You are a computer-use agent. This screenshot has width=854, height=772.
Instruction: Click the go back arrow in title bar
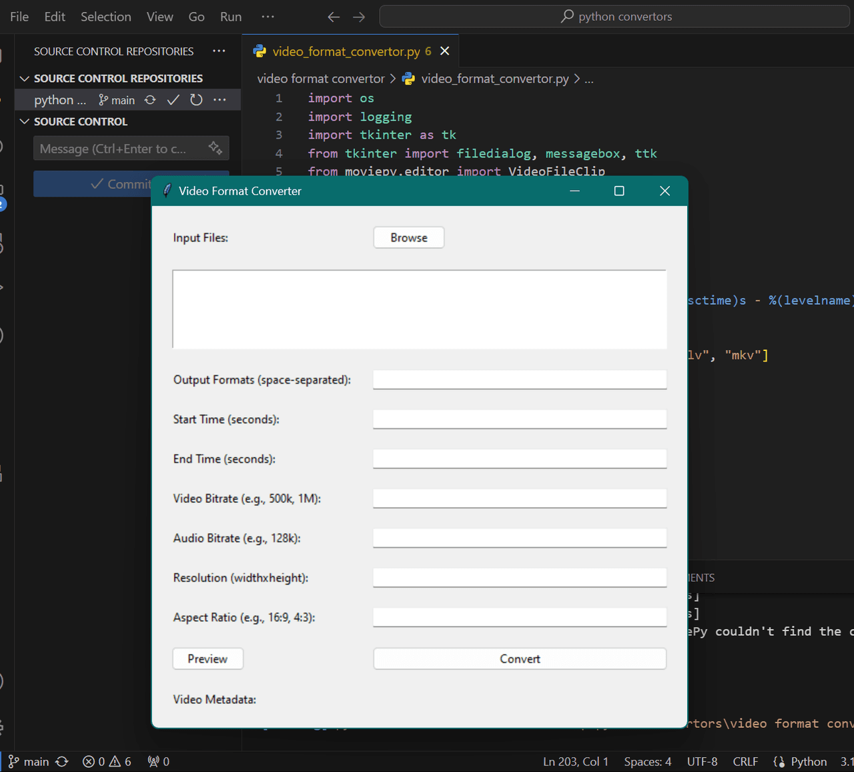tap(334, 17)
